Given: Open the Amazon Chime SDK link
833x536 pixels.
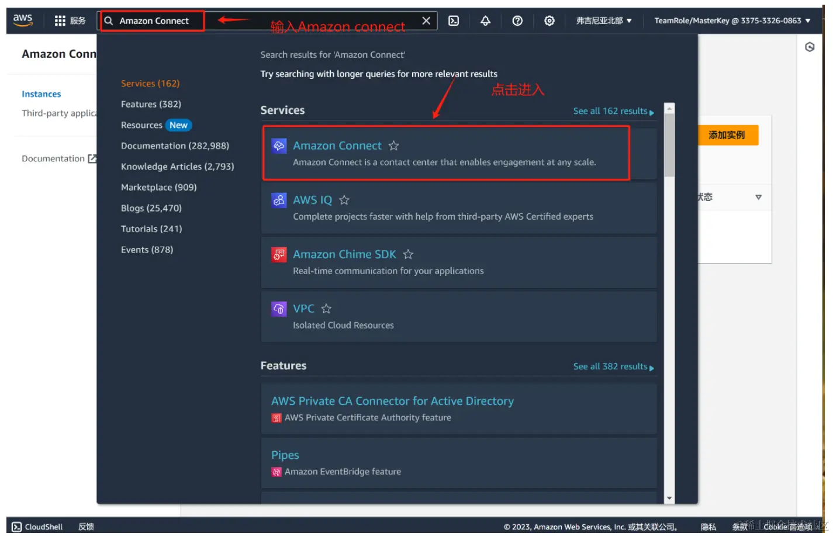Looking at the screenshot, I should tap(344, 254).
